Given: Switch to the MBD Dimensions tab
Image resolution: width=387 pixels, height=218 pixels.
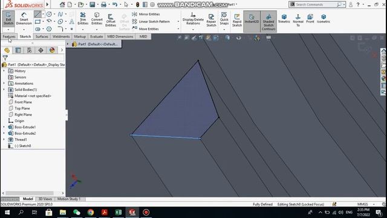Looking at the screenshot, I should [120, 36].
